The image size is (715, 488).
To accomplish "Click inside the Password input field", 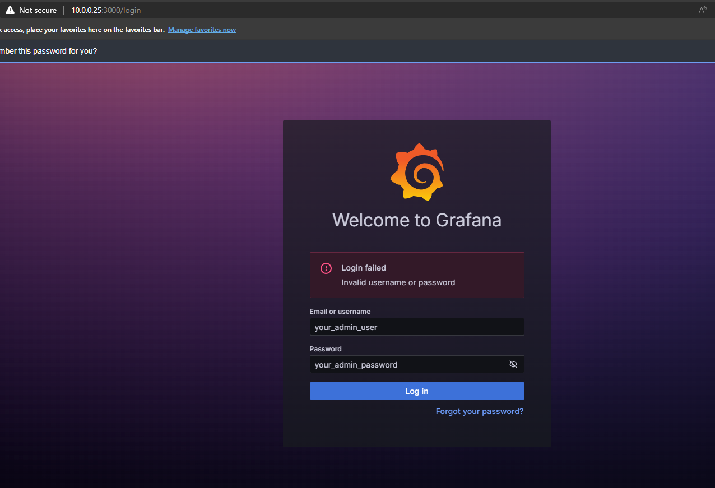I will point(406,364).
